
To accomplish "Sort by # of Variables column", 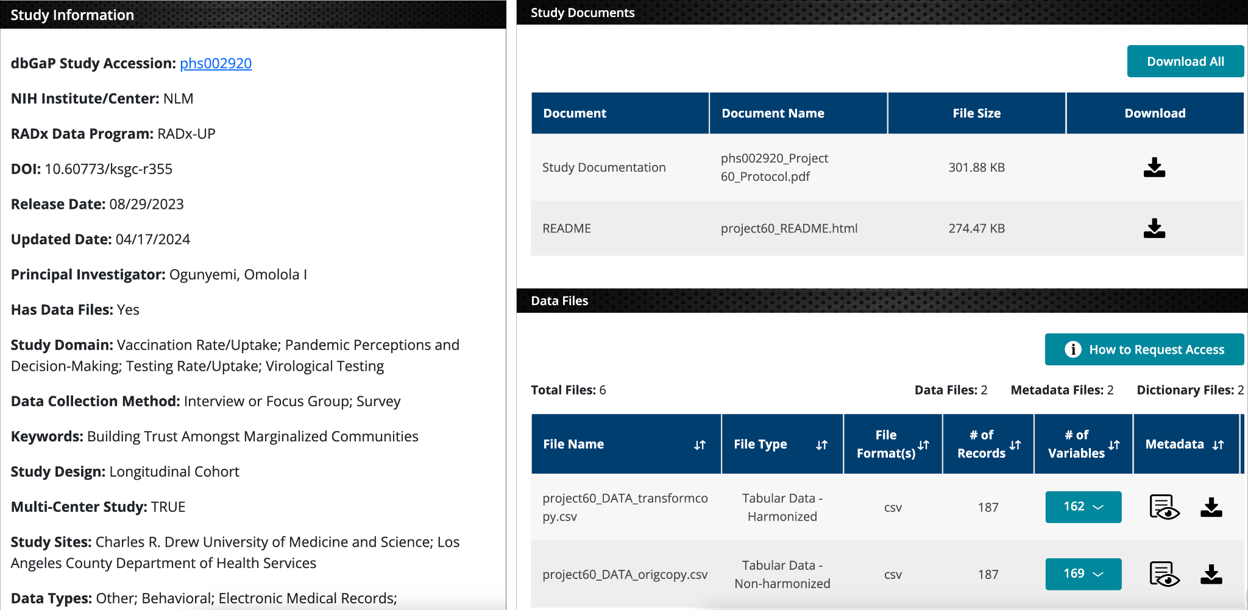I will [x=1114, y=445].
